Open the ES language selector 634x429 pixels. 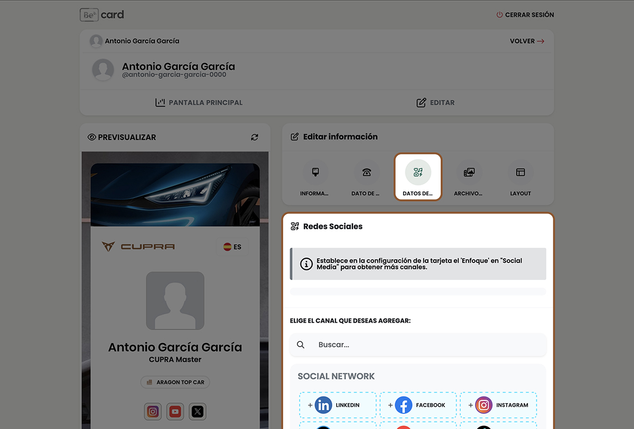tap(232, 247)
